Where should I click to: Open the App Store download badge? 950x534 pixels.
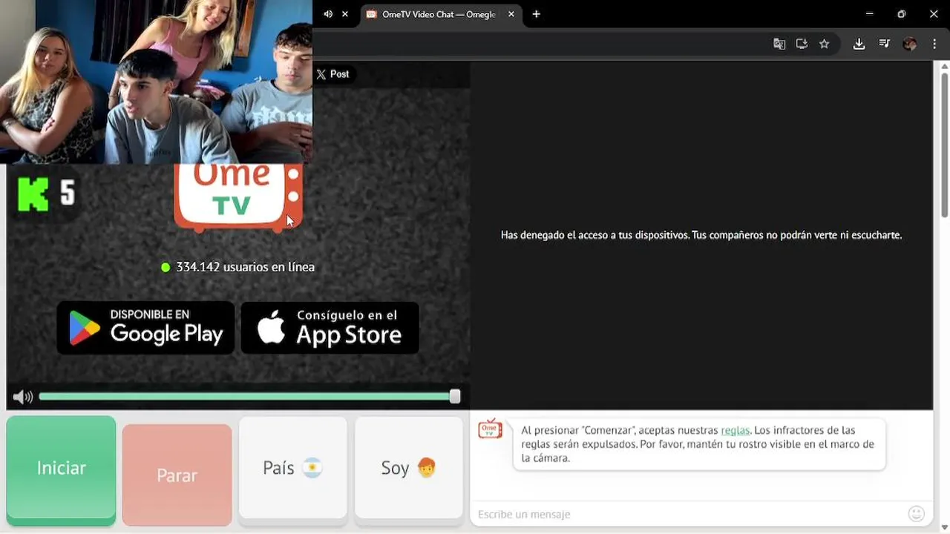[330, 327]
